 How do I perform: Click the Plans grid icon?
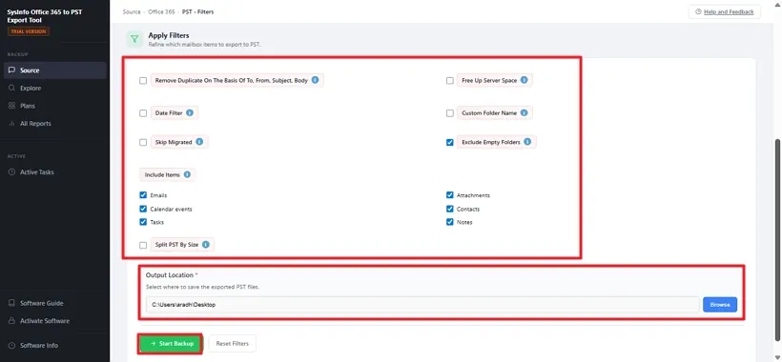pyautogui.click(x=12, y=106)
